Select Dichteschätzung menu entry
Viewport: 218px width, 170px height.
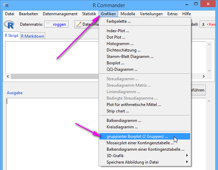pos(145,50)
